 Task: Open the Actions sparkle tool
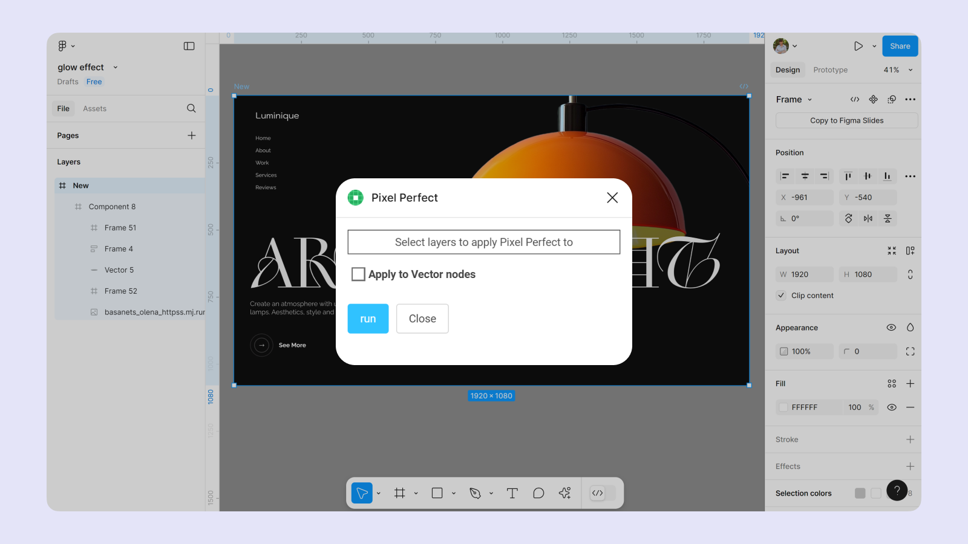pos(565,493)
